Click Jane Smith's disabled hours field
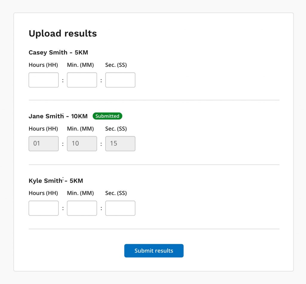Screen dimensions: 306x284 (x=44, y=144)
